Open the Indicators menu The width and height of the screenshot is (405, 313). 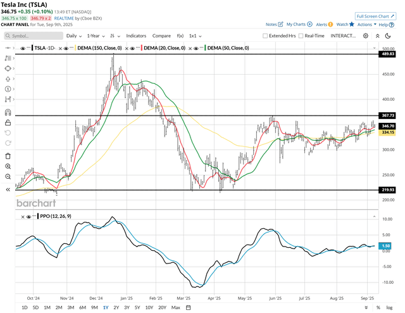(x=136, y=35)
